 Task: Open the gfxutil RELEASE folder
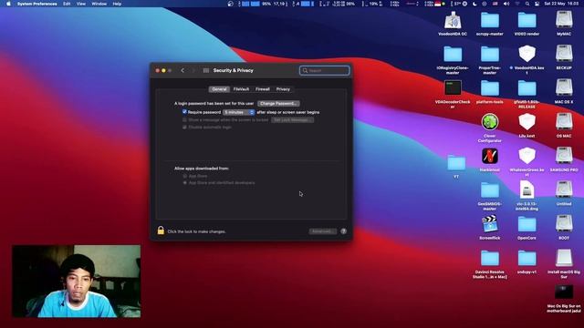click(x=527, y=88)
